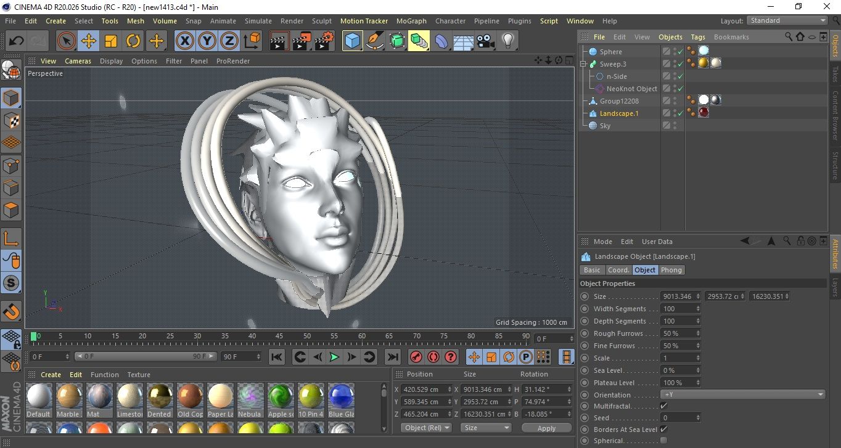Add a Light object

tap(507, 41)
